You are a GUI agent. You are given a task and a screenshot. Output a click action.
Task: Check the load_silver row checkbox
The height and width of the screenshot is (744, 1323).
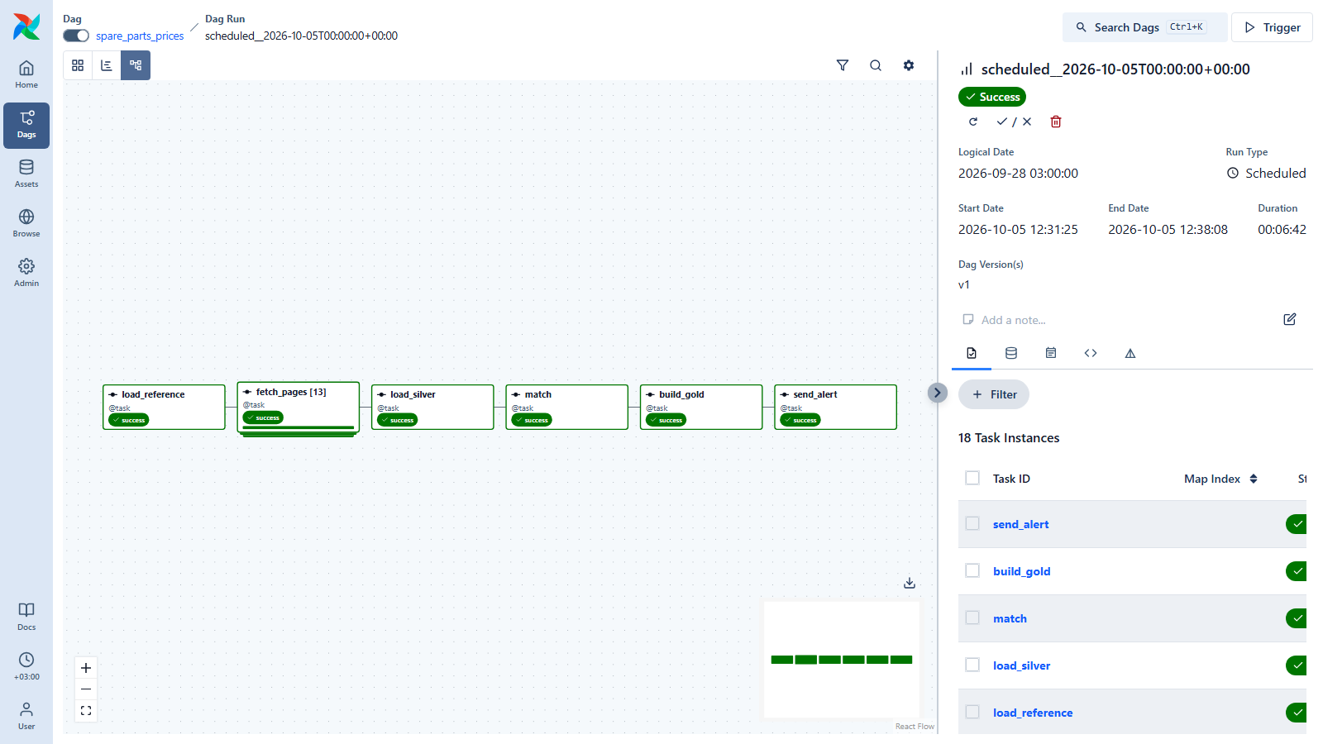972,665
